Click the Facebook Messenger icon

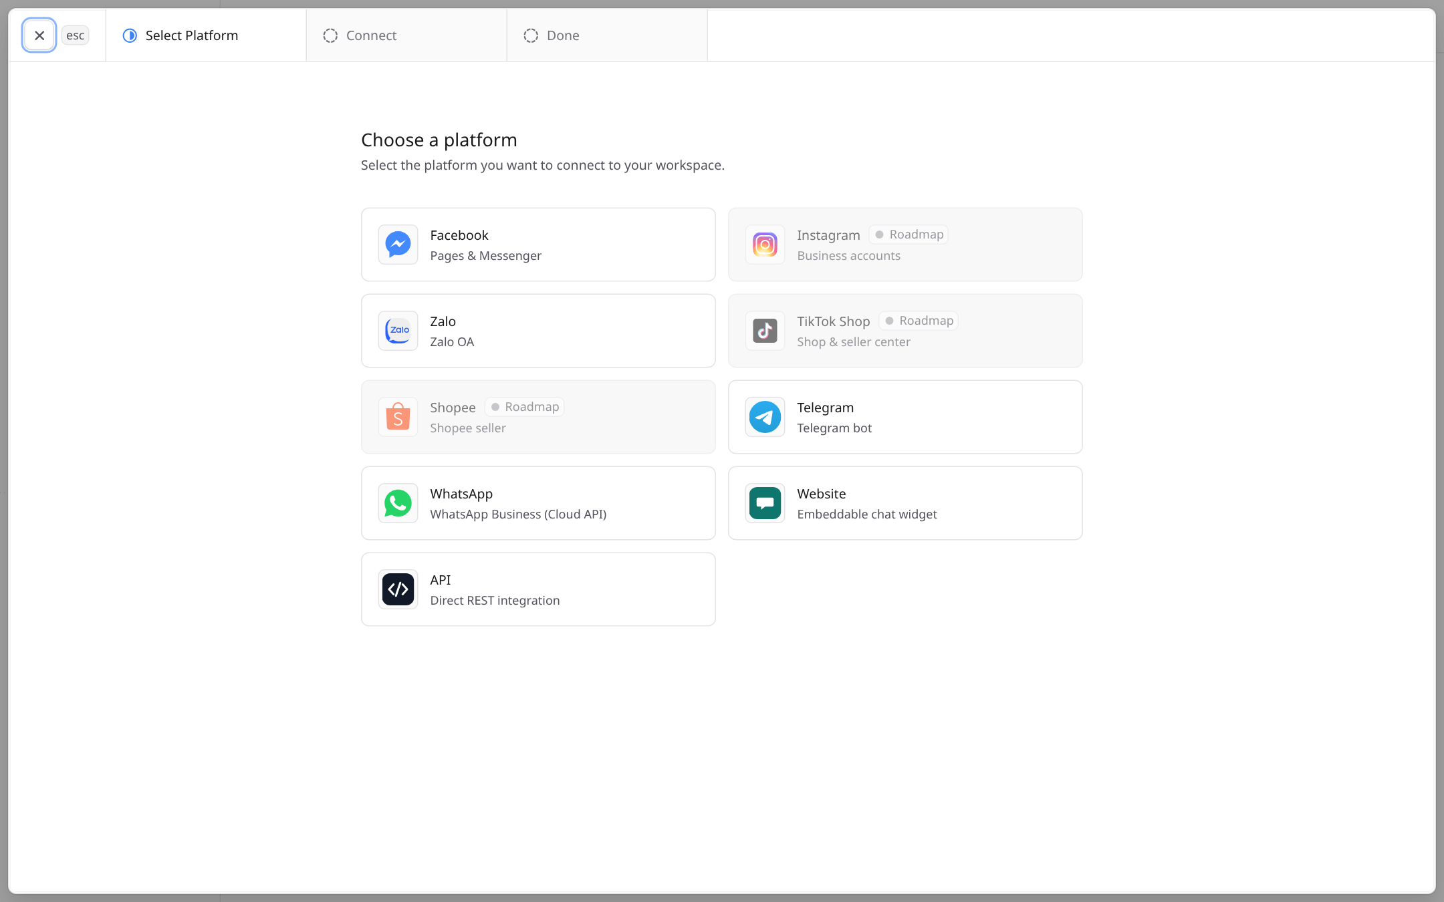point(398,245)
